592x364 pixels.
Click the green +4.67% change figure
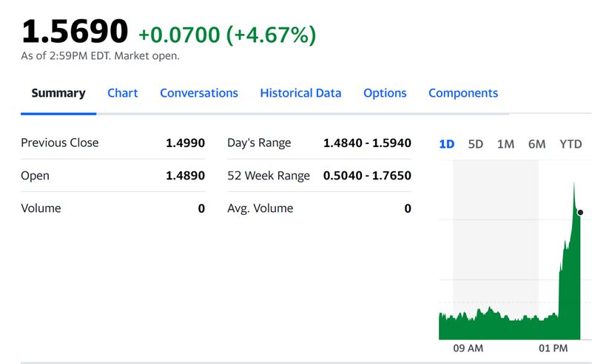coord(271,35)
